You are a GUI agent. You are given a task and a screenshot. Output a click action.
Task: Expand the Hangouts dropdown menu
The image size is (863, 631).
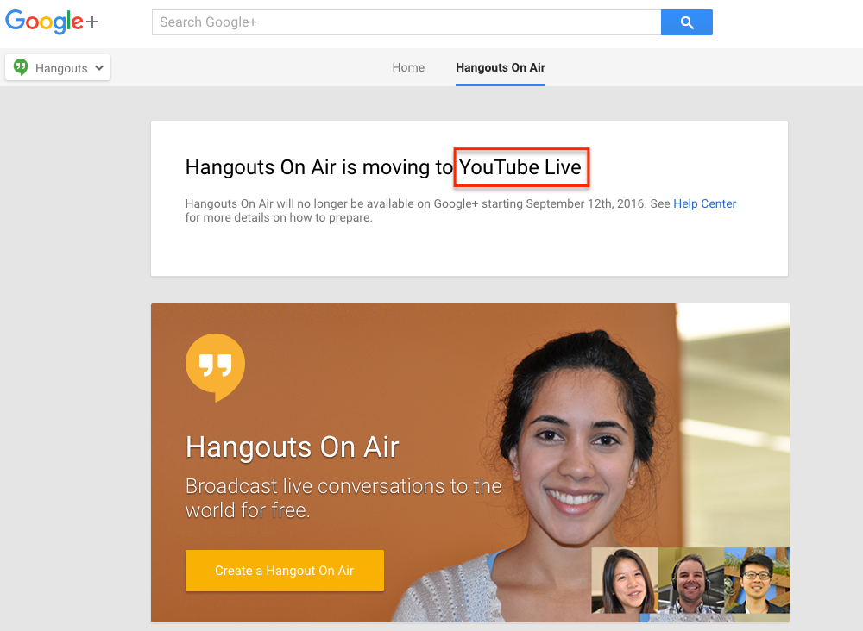[x=58, y=67]
